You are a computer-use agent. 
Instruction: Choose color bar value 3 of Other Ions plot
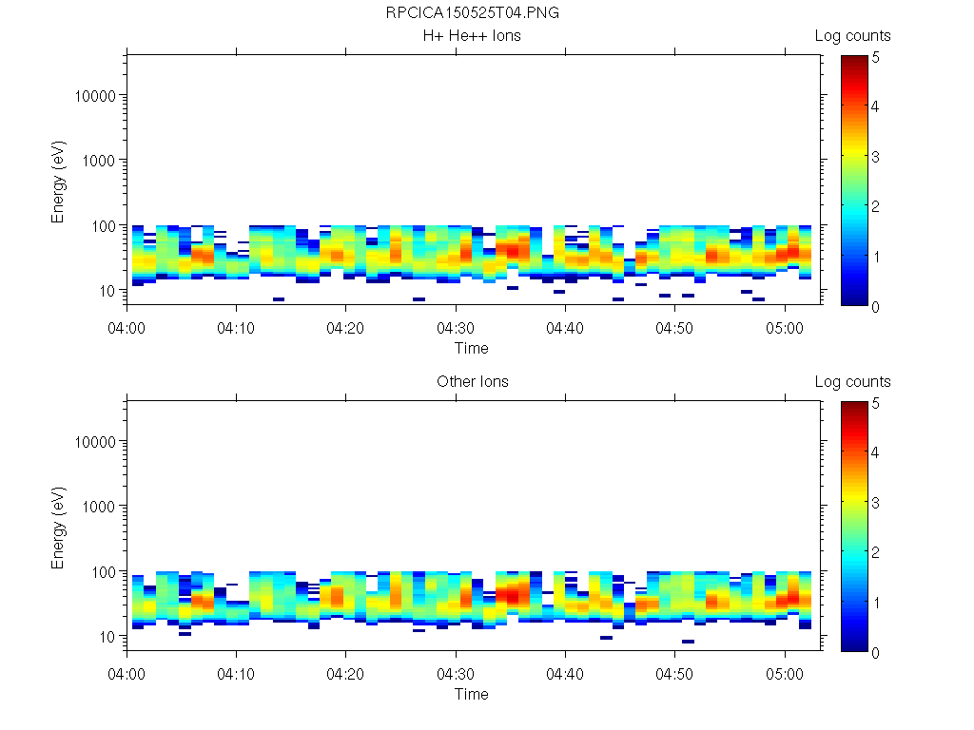(875, 503)
